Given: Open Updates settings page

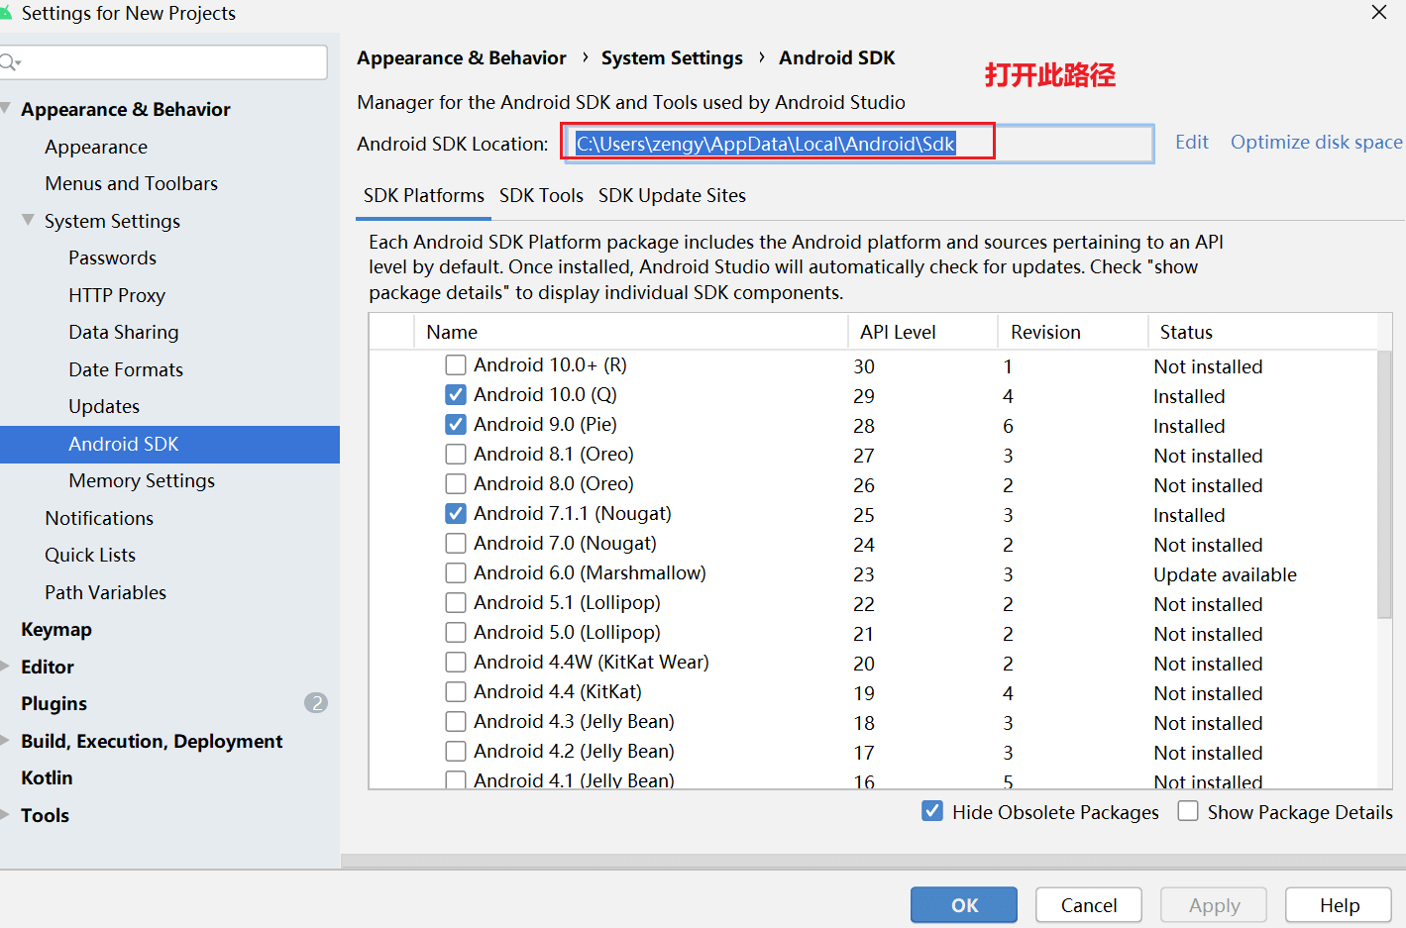Looking at the screenshot, I should click(x=104, y=406).
